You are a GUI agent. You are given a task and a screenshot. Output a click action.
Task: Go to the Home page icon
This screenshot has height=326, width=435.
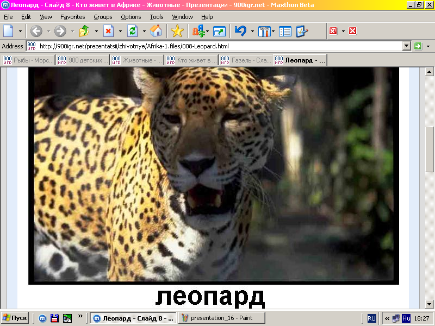pyautogui.click(x=156, y=31)
